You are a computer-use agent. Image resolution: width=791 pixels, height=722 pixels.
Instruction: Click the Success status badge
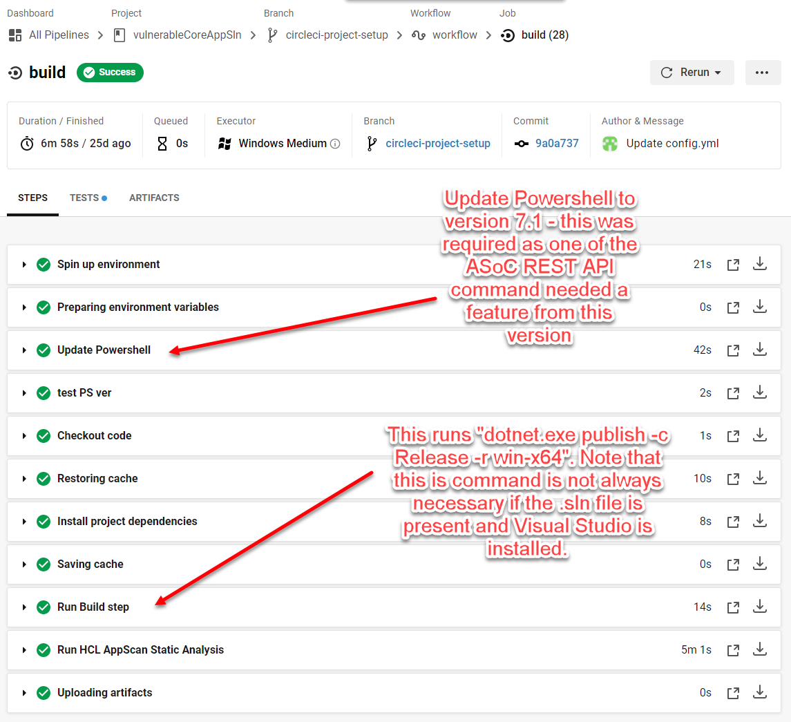(x=110, y=72)
